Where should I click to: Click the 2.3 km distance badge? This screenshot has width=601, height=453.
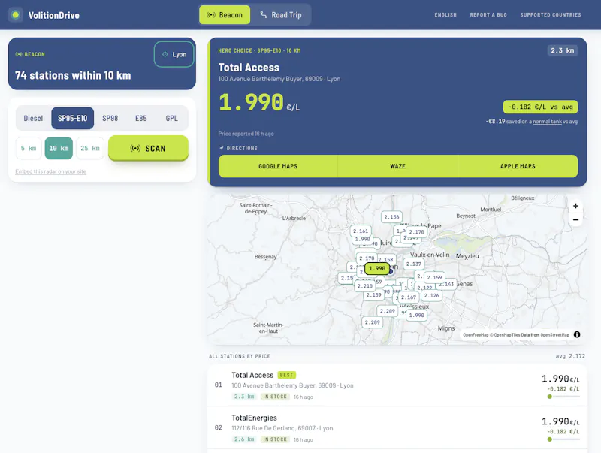click(562, 50)
